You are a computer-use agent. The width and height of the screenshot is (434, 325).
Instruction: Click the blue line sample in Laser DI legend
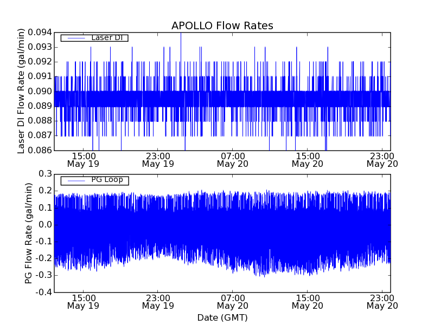click(x=75, y=38)
